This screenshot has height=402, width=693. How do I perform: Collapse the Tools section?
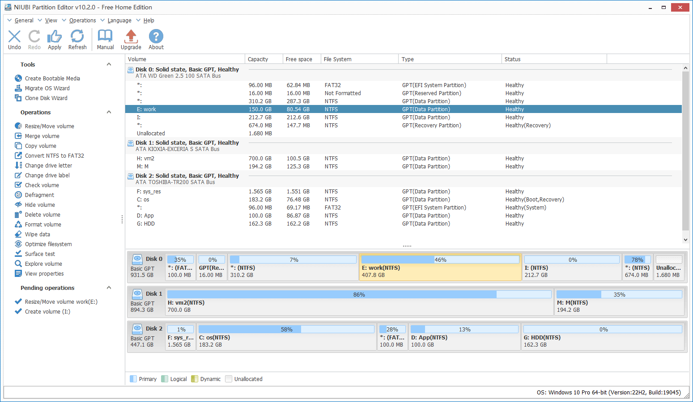109,64
